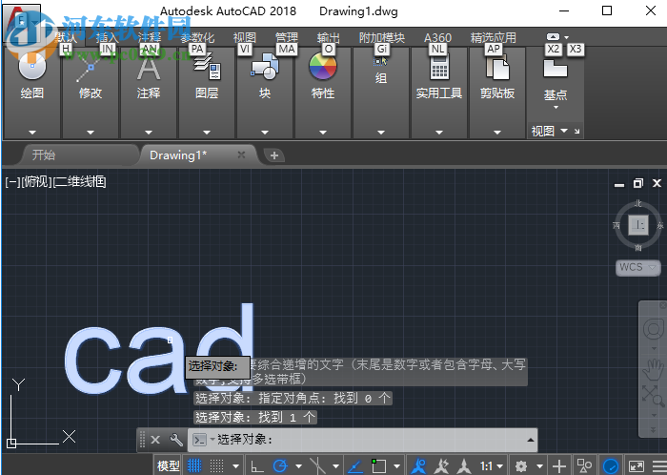Switch to the 视图 (View) ribbon tab
Screen dimensions: 667x475
[245, 38]
